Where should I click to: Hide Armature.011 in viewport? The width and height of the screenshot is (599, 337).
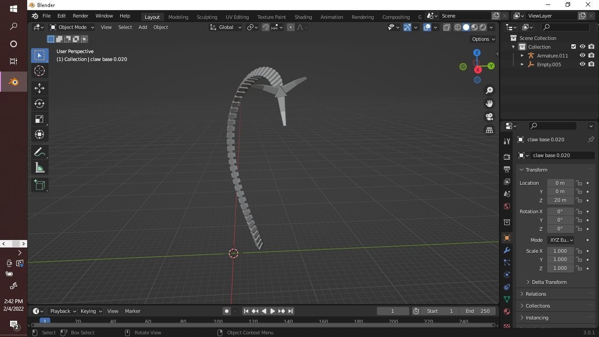tap(582, 56)
